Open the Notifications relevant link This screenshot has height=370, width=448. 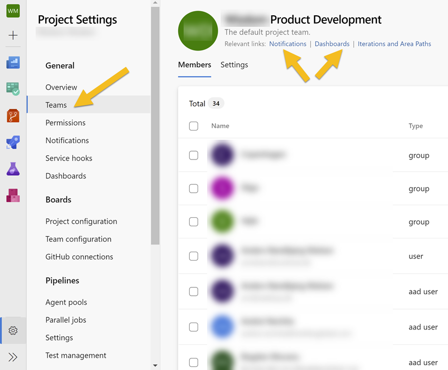[x=287, y=44]
